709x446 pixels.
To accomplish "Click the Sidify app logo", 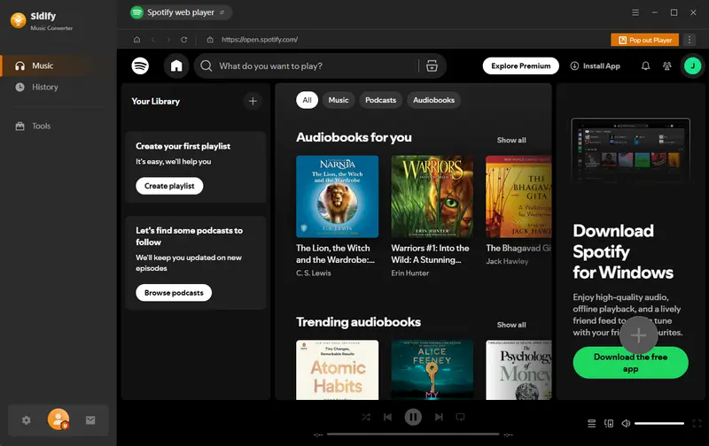I will [18, 20].
